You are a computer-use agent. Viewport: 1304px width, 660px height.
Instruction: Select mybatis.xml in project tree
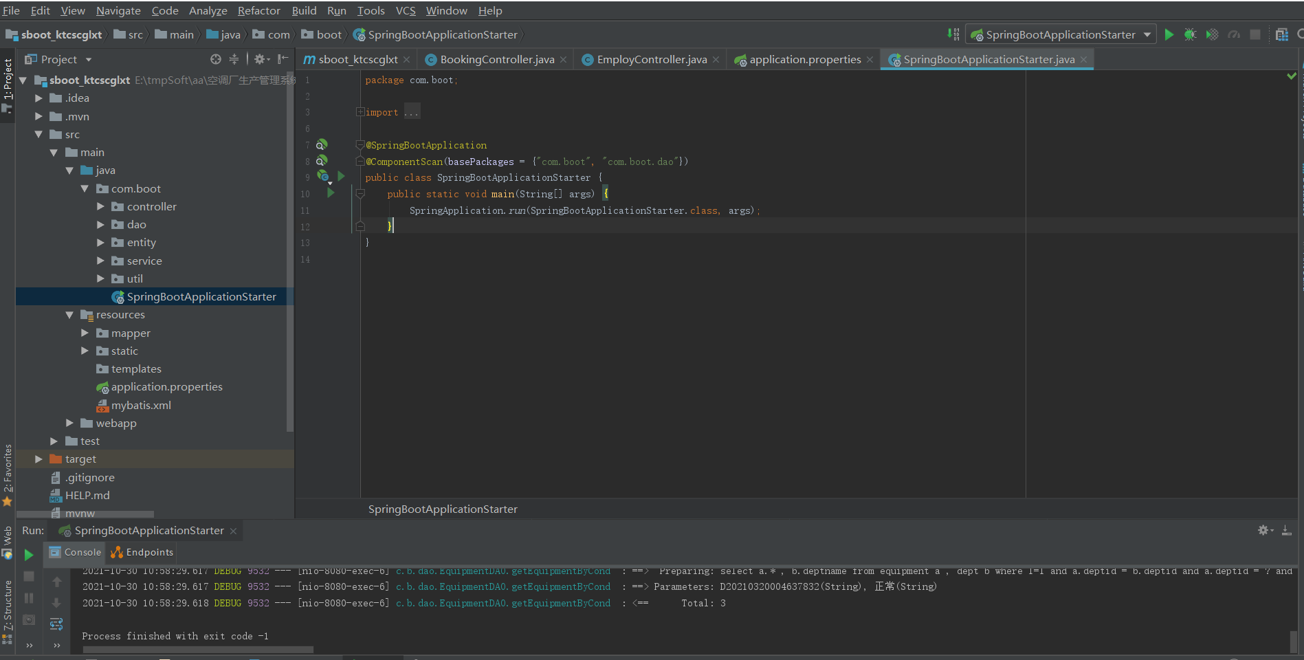(x=141, y=405)
